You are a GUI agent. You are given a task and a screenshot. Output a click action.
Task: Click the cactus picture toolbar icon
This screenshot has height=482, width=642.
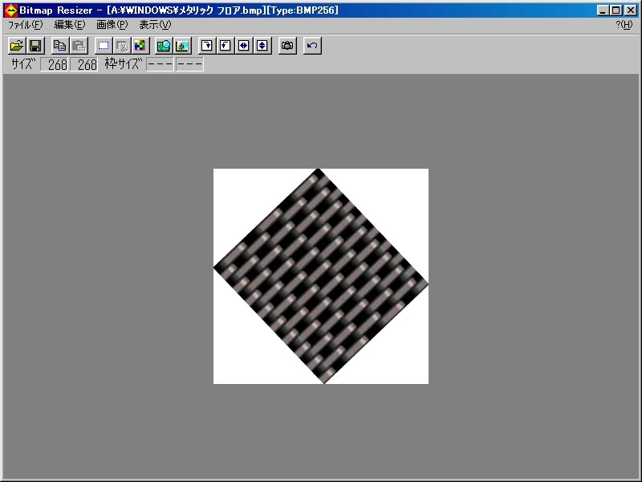[x=183, y=46]
